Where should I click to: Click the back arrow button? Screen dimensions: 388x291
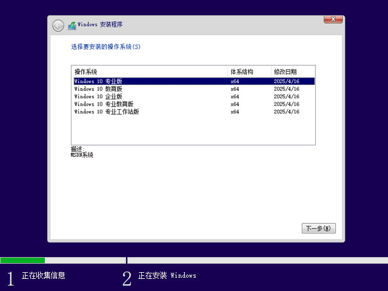pyautogui.click(x=58, y=25)
